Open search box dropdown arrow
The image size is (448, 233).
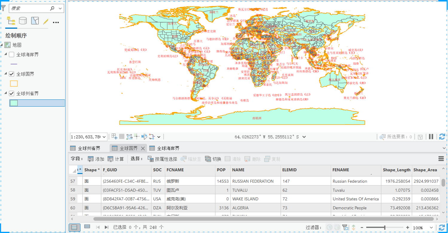point(61,8)
